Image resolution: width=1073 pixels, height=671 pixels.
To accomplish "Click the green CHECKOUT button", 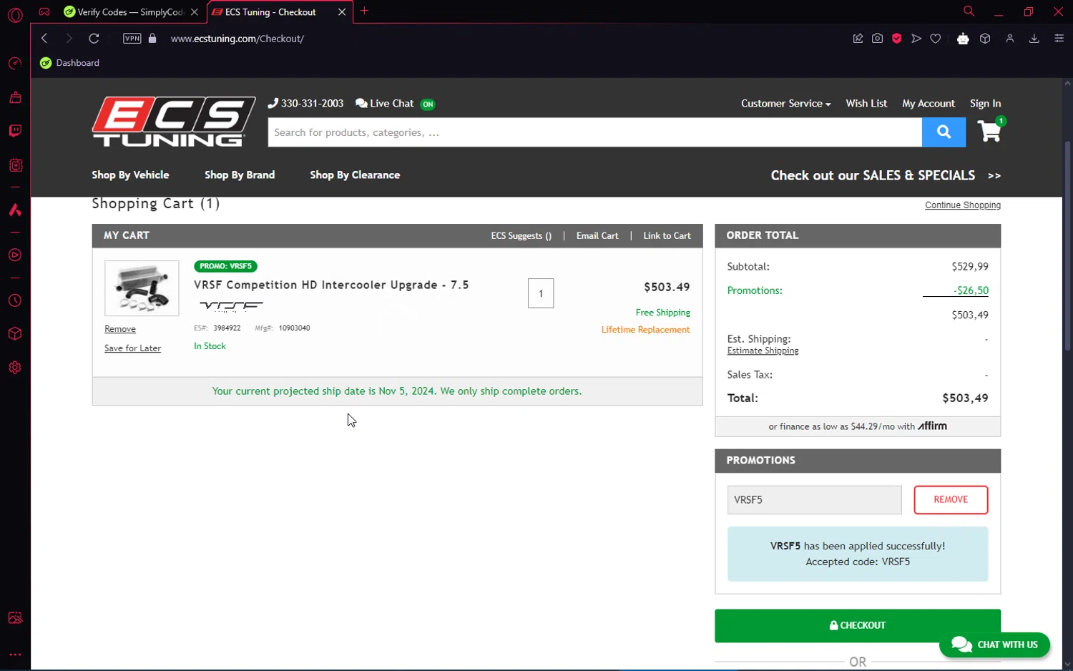I will 858,626.
